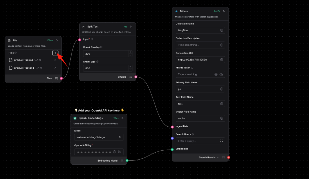Screen dimensions: 309x179
Task: Click the Search Query text field
Action: point(200,141)
